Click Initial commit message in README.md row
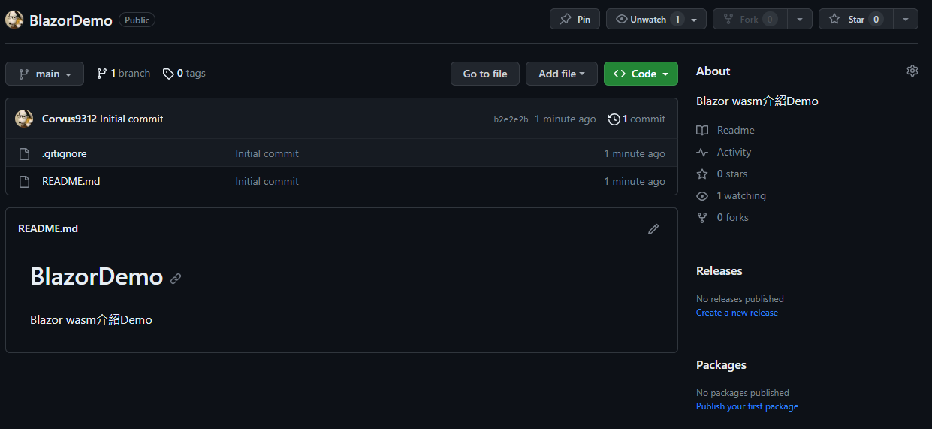 pyautogui.click(x=267, y=181)
